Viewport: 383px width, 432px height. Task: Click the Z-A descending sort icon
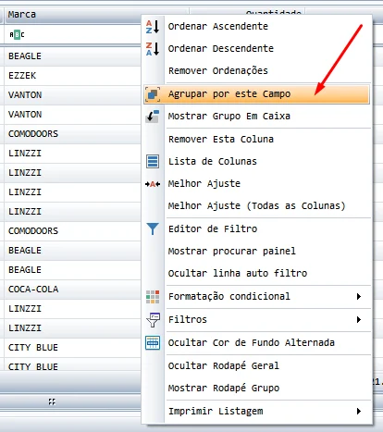click(153, 49)
